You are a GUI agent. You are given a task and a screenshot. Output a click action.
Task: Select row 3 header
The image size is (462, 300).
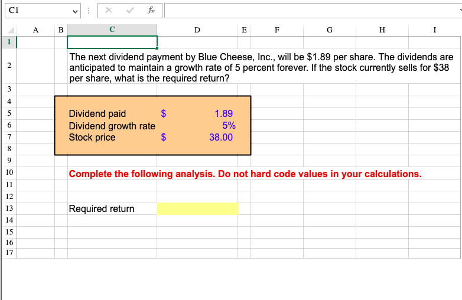click(9, 89)
